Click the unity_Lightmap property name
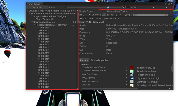 pyautogui.click(x=88, y=78)
